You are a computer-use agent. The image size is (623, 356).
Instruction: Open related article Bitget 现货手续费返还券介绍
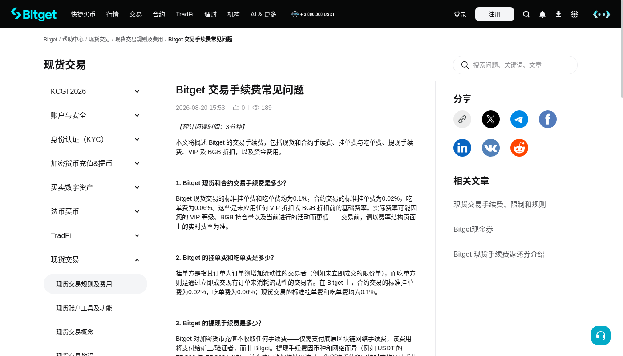[499, 254]
